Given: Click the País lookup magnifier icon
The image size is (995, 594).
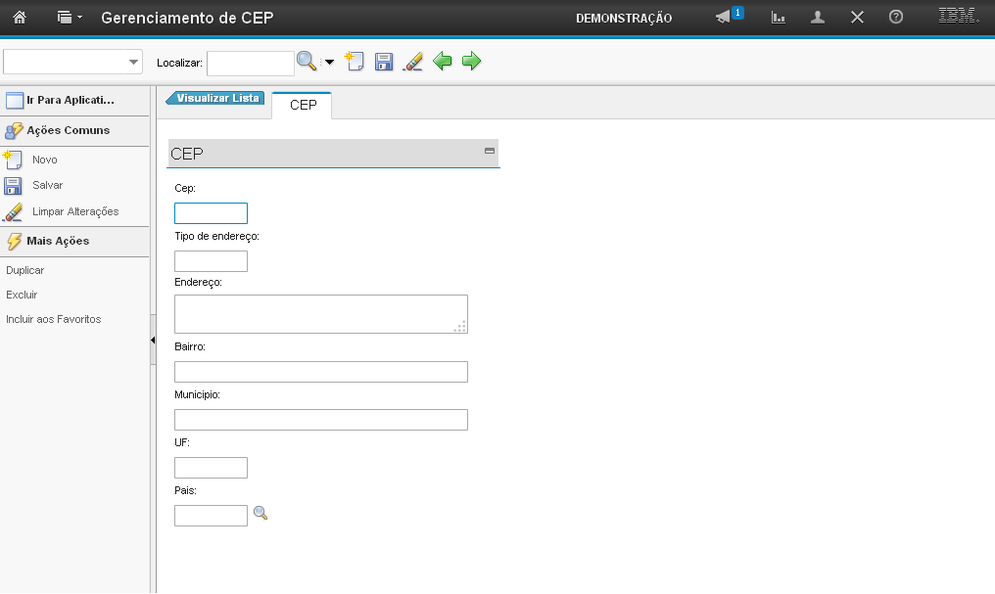Looking at the screenshot, I should tap(261, 513).
